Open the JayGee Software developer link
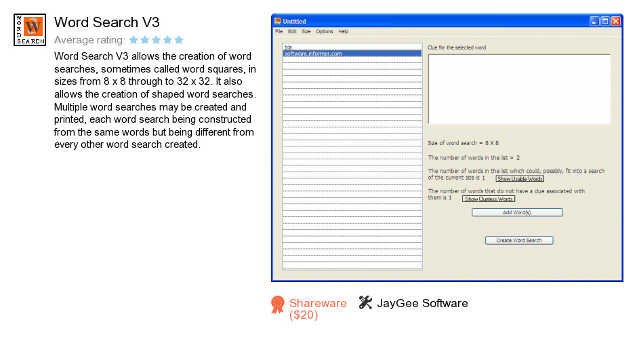This screenshot has width=637, height=339. click(x=422, y=303)
